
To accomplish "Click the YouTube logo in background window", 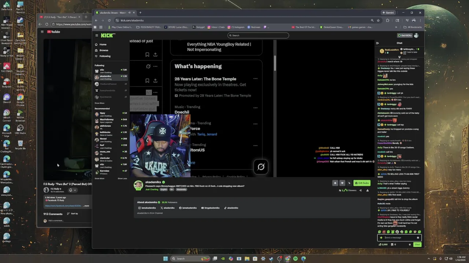I will click(53, 32).
